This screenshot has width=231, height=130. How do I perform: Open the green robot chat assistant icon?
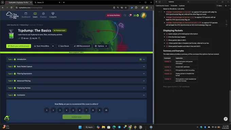[x=7, y=118]
